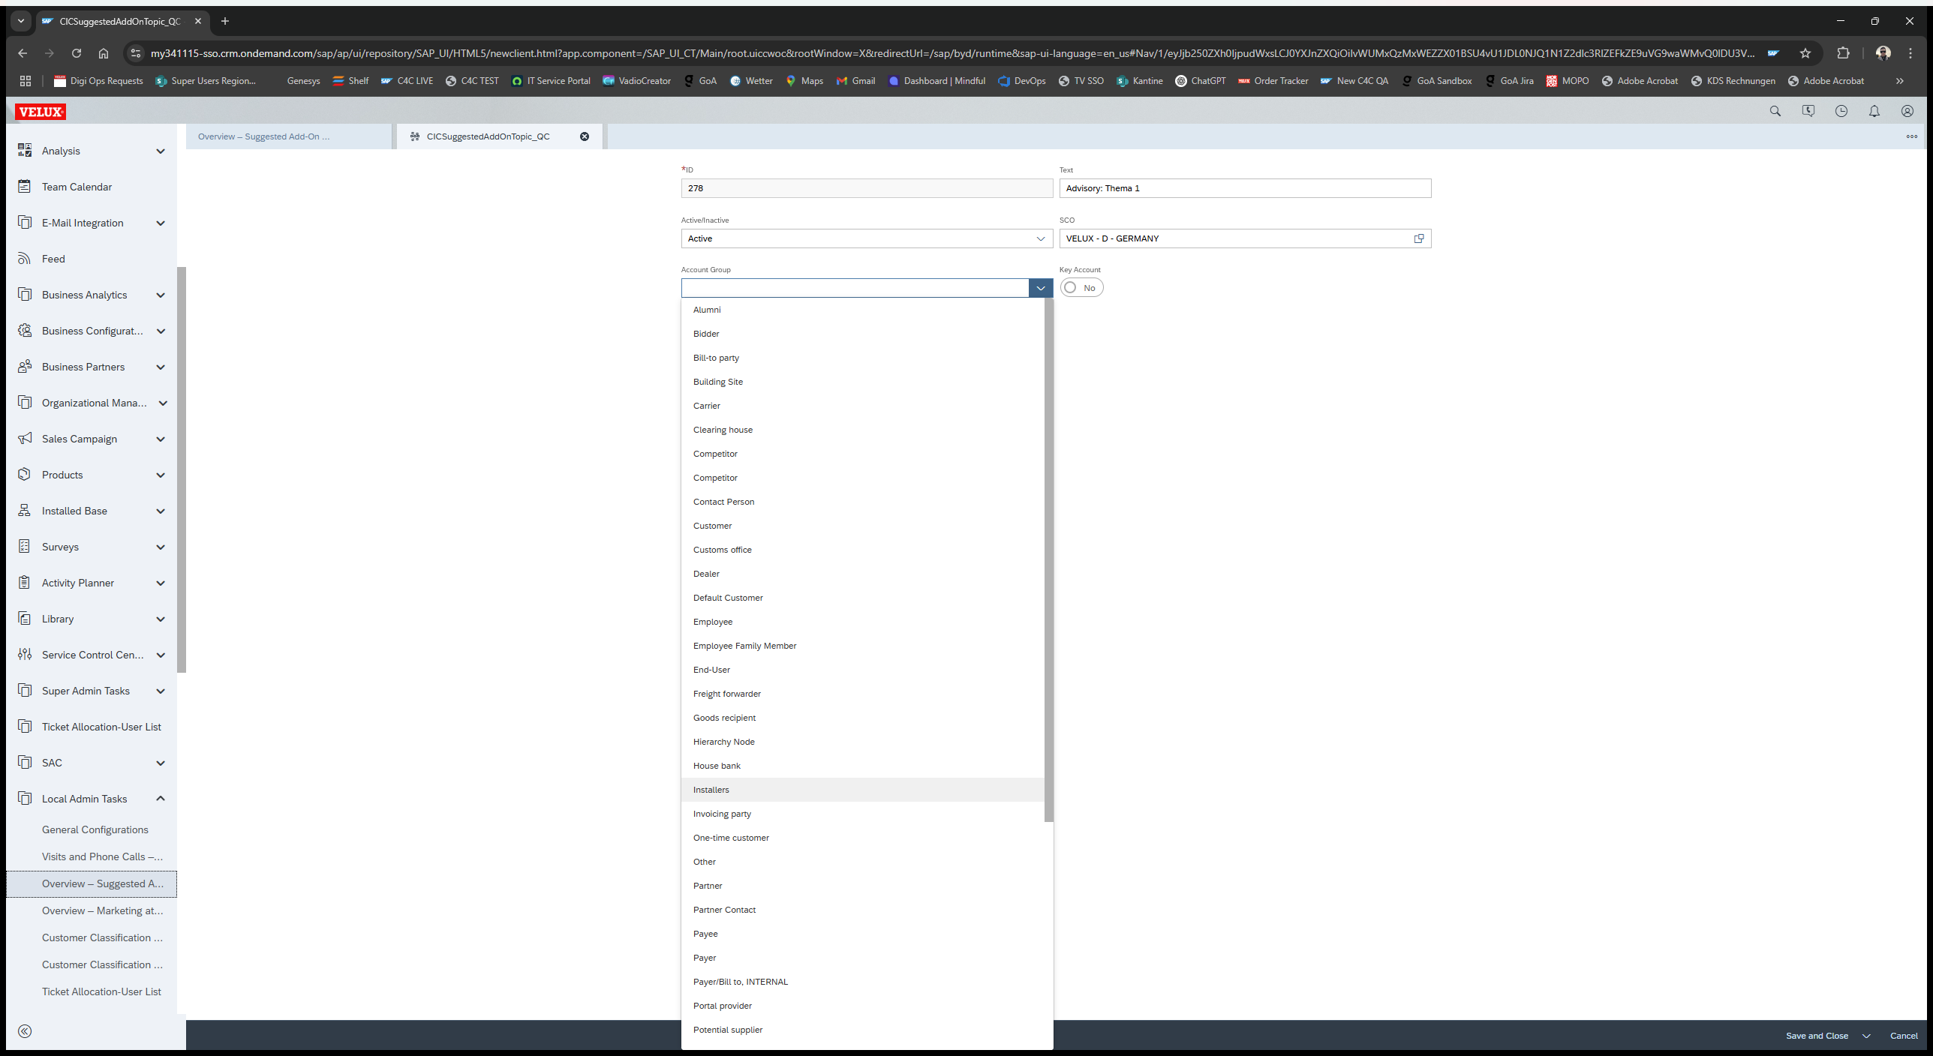Viewport: 1933px width, 1056px height.
Task: Select Customer from the Account Group list
Action: [863, 526]
